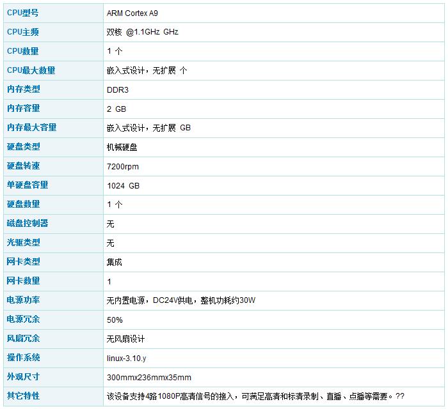The image size is (448, 409).
Task: Select the 光驱类型 label
Action: [23, 243]
